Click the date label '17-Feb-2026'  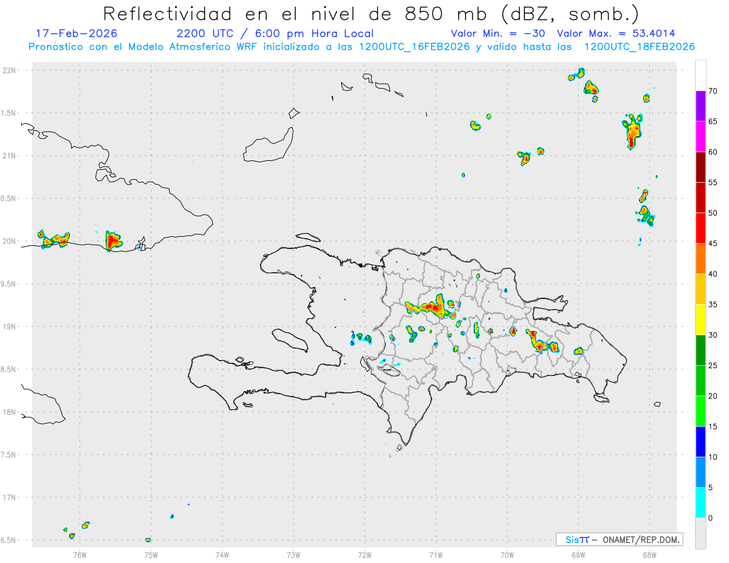77,33
